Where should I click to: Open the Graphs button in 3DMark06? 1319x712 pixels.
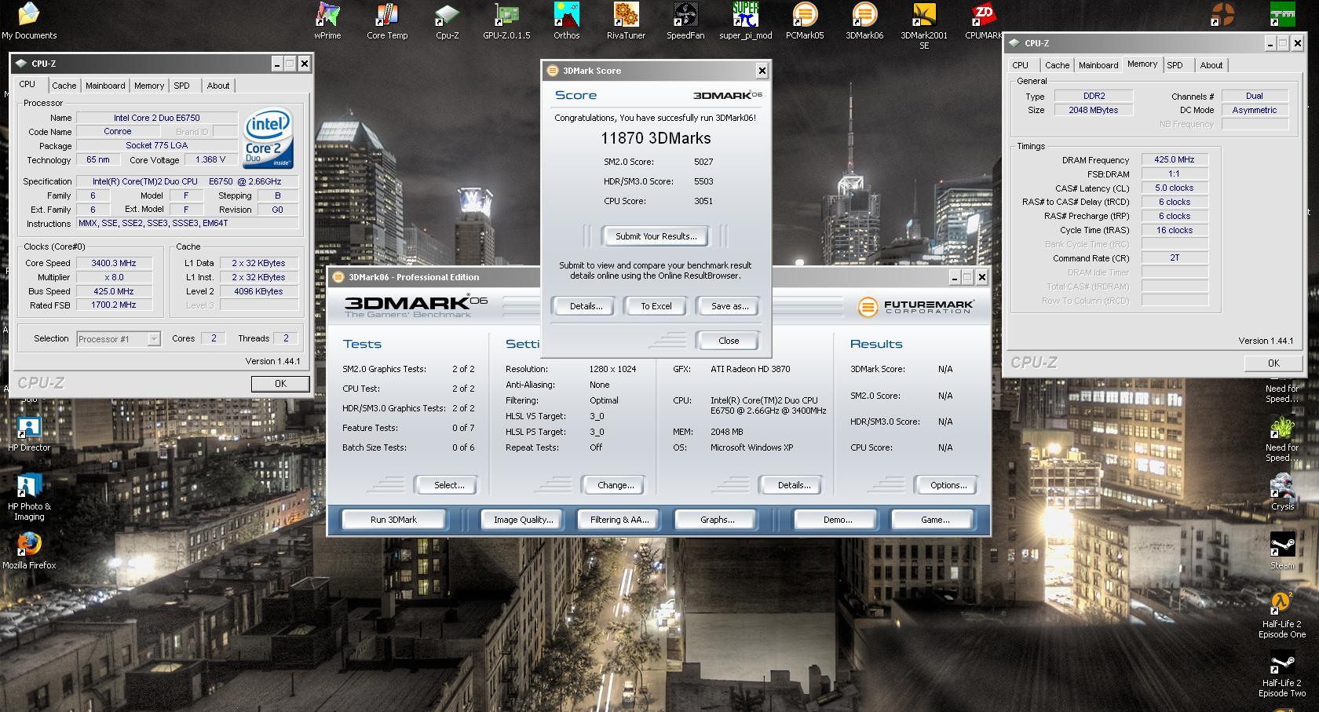(x=717, y=520)
